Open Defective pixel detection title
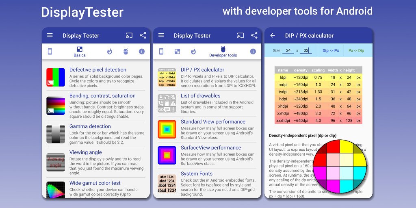The height and width of the screenshot is (208, 416). coord(98,70)
